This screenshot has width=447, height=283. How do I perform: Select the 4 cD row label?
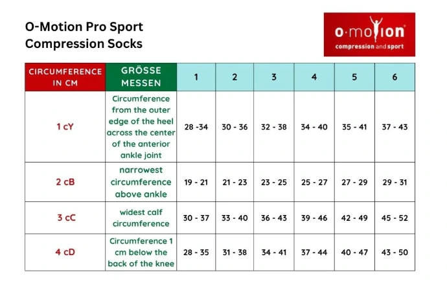65,252
